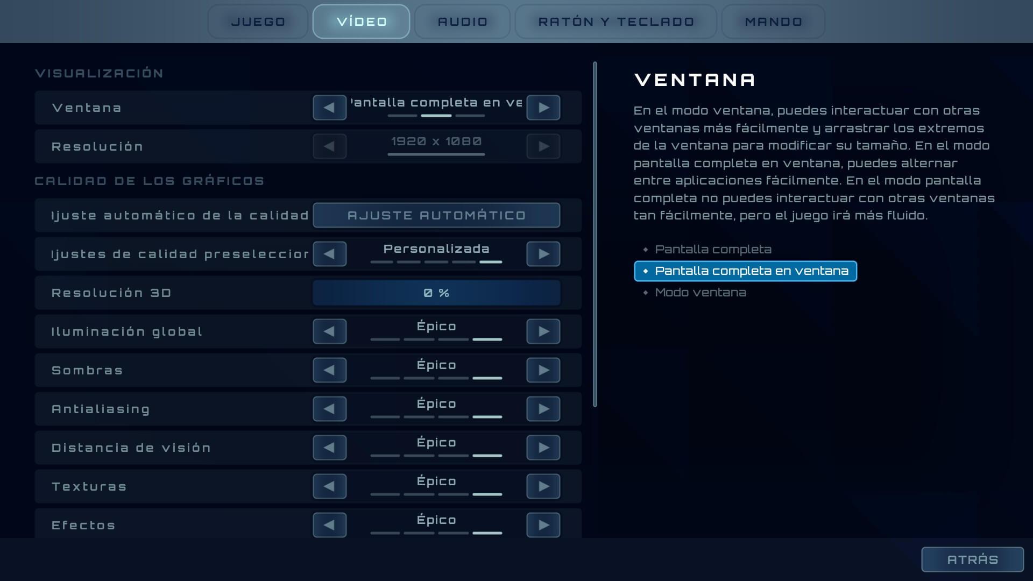Image resolution: width=1033 pixels, height=581 pixels.
Task: Click left arrow for quality preset Personalizada
Action: coord(329,254)
